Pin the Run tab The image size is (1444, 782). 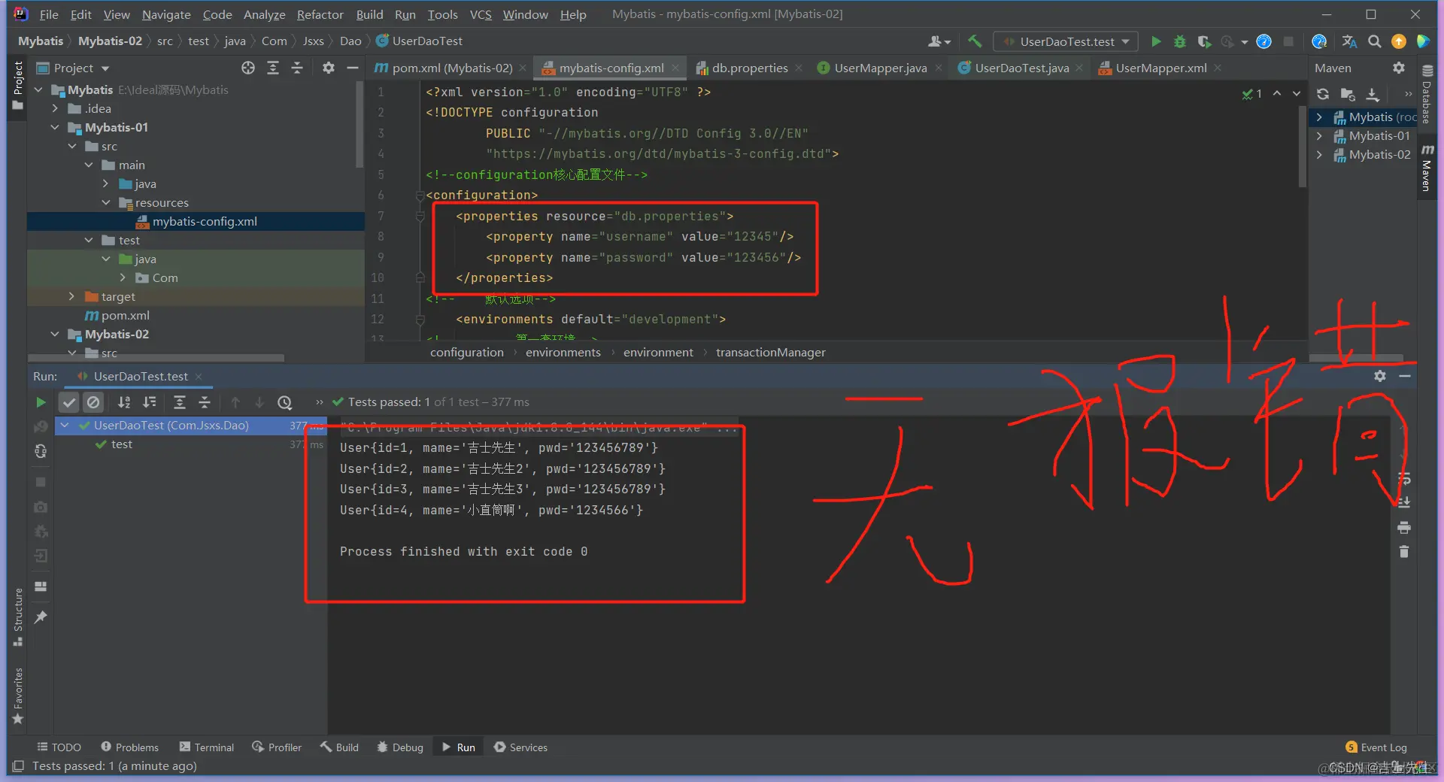pos(41,617)
